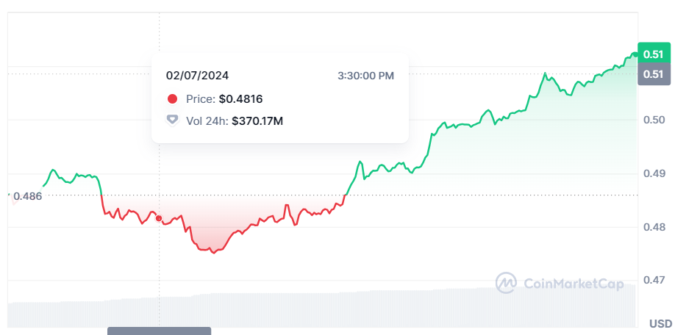Click the 0.50 y-axis label

(654, 120)
